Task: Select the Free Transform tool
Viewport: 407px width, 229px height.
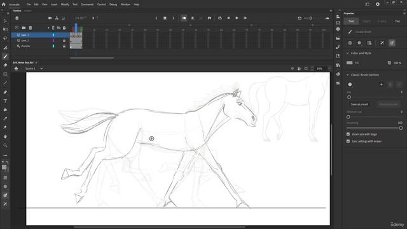Action: click(5, 30)
